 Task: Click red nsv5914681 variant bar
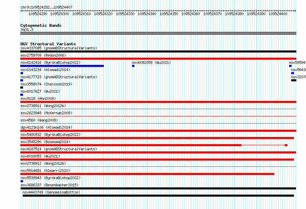point(147,174)
